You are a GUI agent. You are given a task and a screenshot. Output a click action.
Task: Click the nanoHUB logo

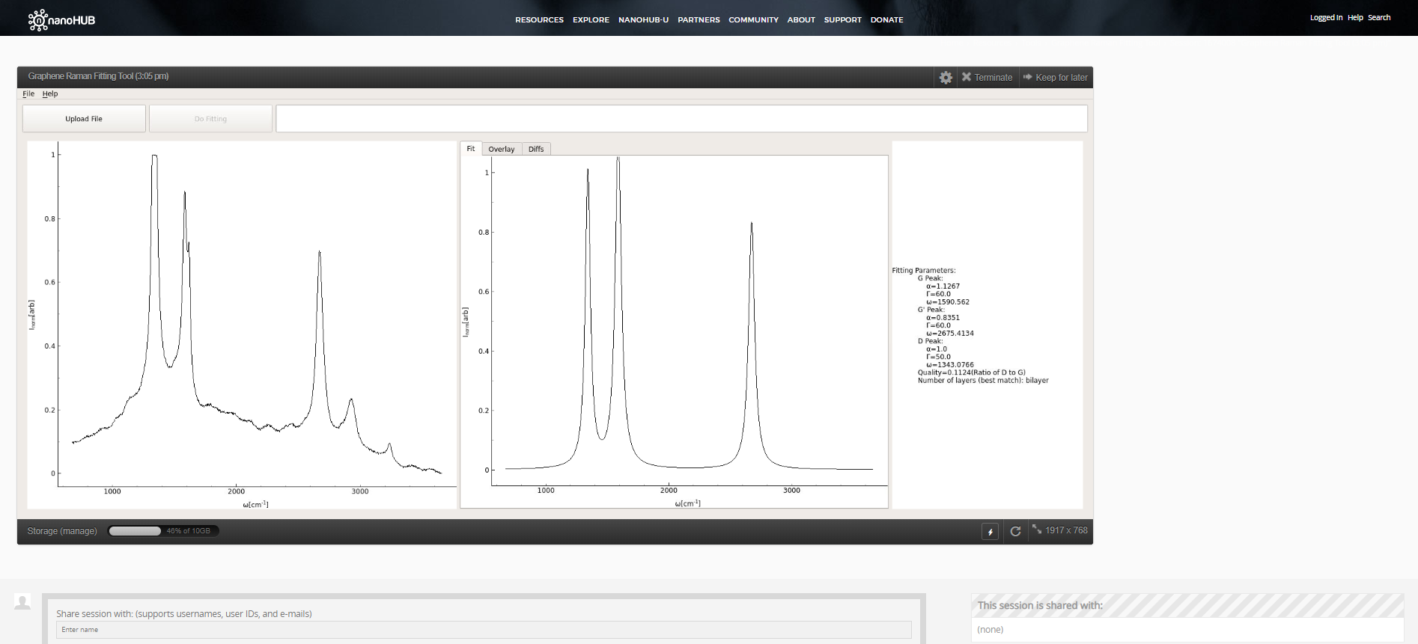pos(61,19)
